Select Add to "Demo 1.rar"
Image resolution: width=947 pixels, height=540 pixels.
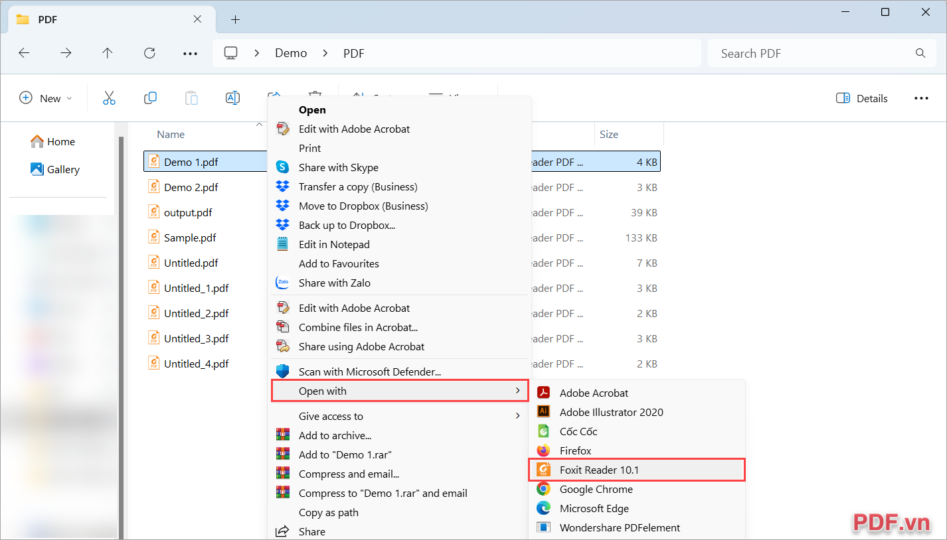coord(399,454)
